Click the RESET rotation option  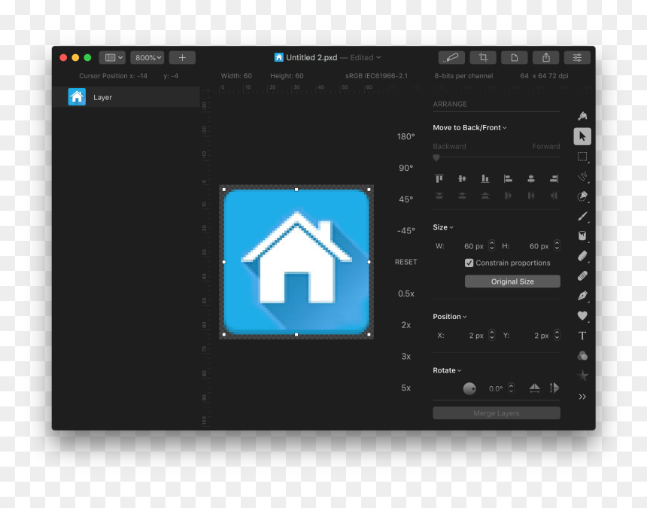[406, 262]
